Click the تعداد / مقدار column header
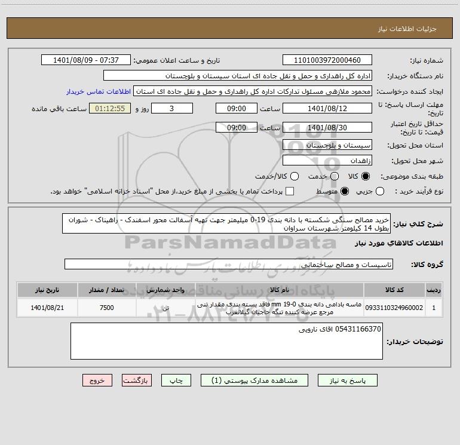Screen dimensions: 460x445 pos(107,290)
